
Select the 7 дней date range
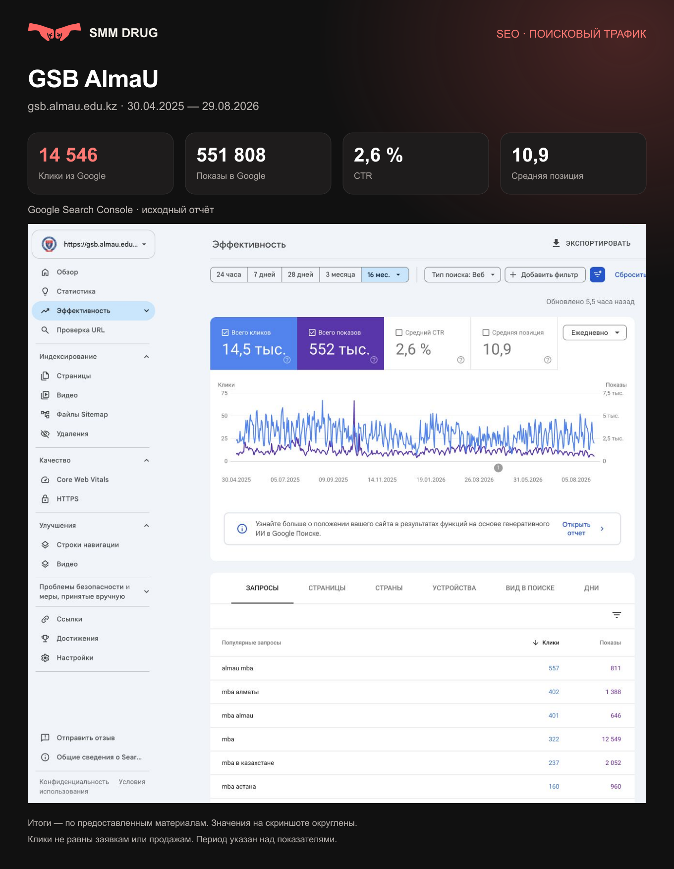point(265,274)
